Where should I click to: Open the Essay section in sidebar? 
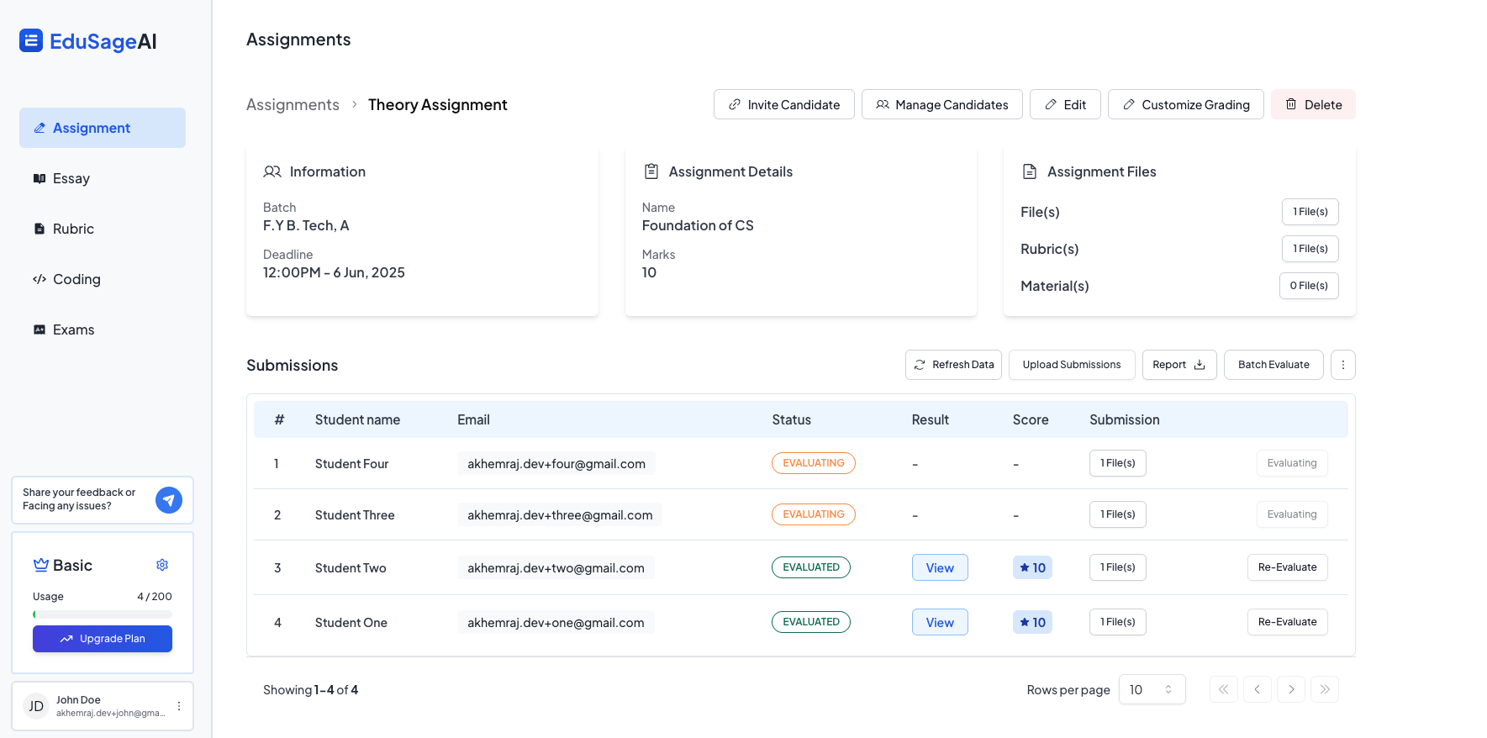click(71, 178)
